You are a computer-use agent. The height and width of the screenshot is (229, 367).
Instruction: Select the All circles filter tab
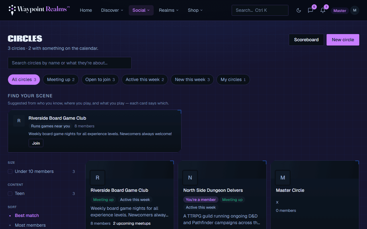pyautogui.click(x=24, y=80)
